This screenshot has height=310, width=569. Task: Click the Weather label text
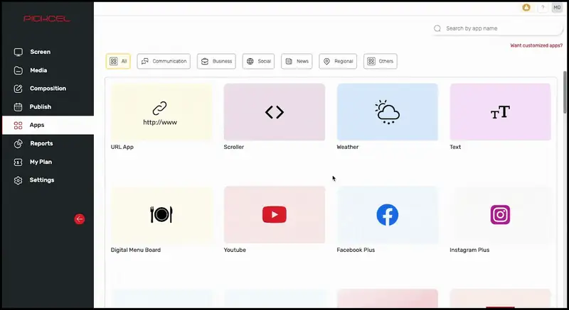tap(348, 147)
